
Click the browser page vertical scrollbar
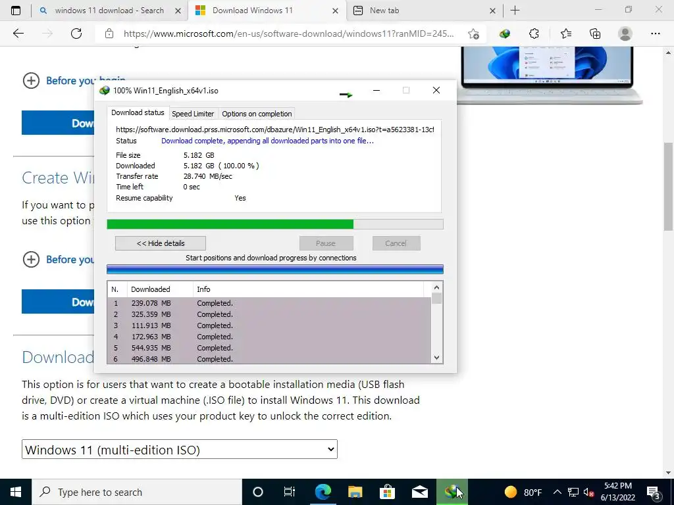669,187
